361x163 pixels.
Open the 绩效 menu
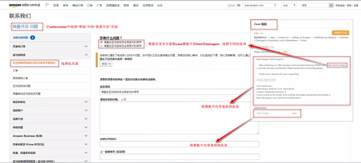point(136,5)
